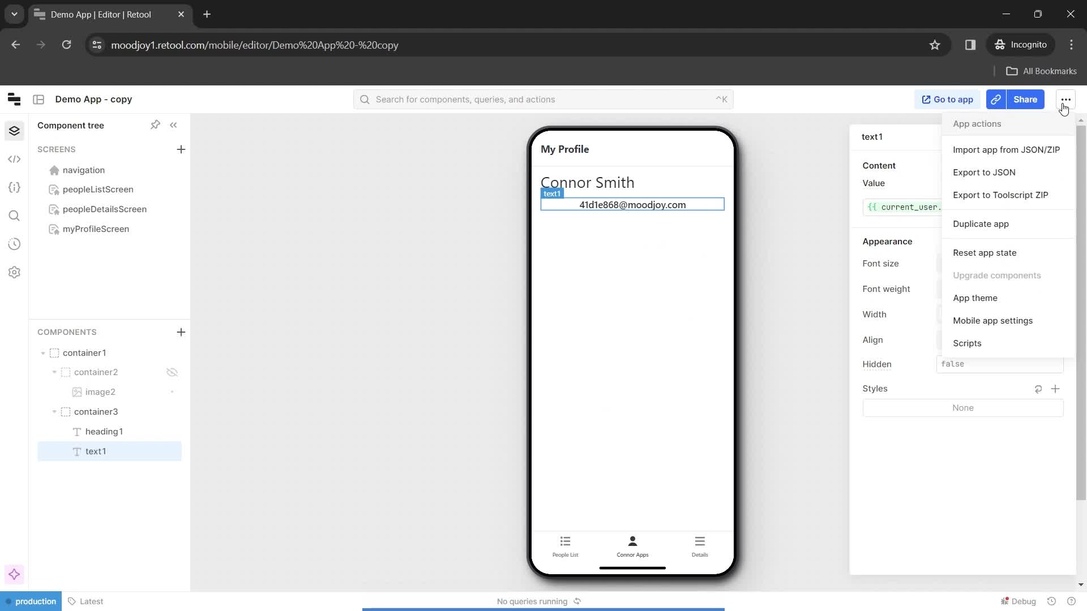Expand container3 in component tree
Image resolution: width=1087 pixels, height=611 pixels.
tap(54, 411)
